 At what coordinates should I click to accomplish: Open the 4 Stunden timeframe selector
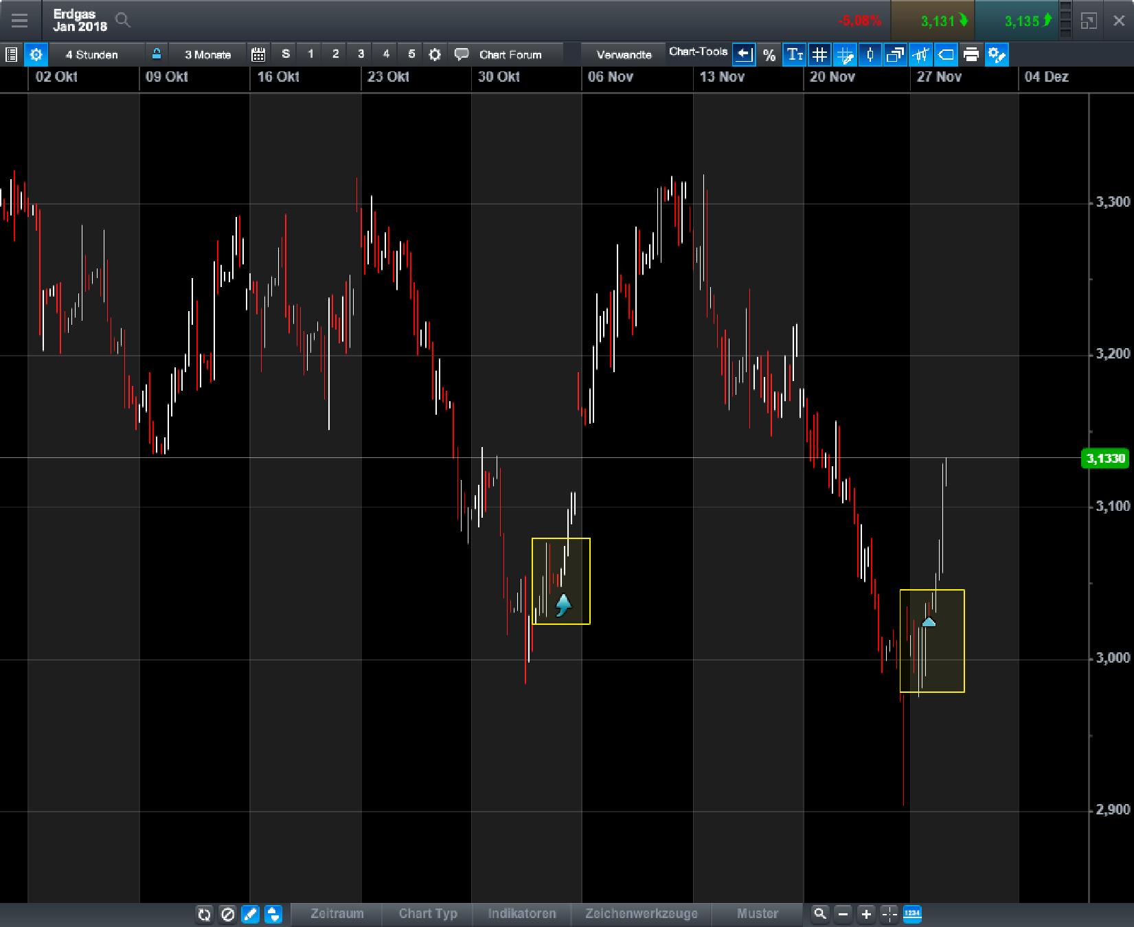[91, 54]
